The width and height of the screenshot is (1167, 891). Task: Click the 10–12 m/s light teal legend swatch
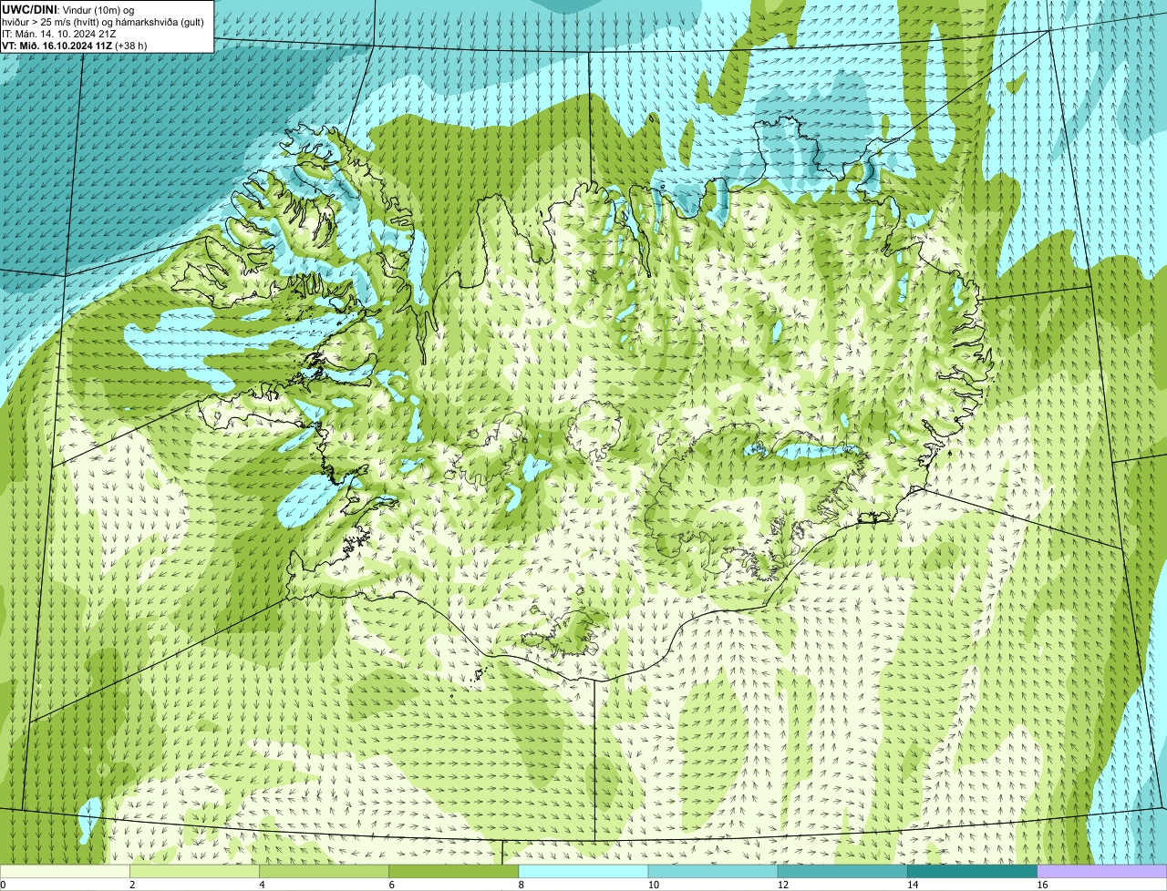pyautogui.click(x=713, y=871)
